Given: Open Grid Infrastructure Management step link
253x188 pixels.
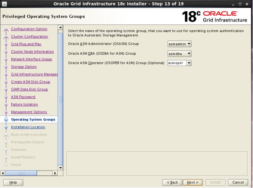Looking at the screenshot, I should (x=34, y=74).
